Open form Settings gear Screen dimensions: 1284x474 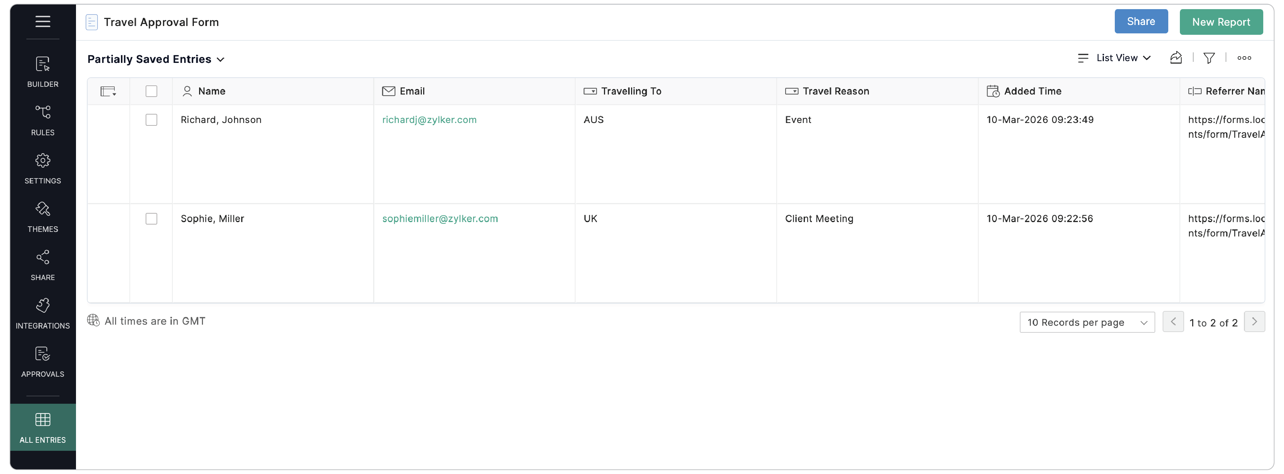point(43,168)
